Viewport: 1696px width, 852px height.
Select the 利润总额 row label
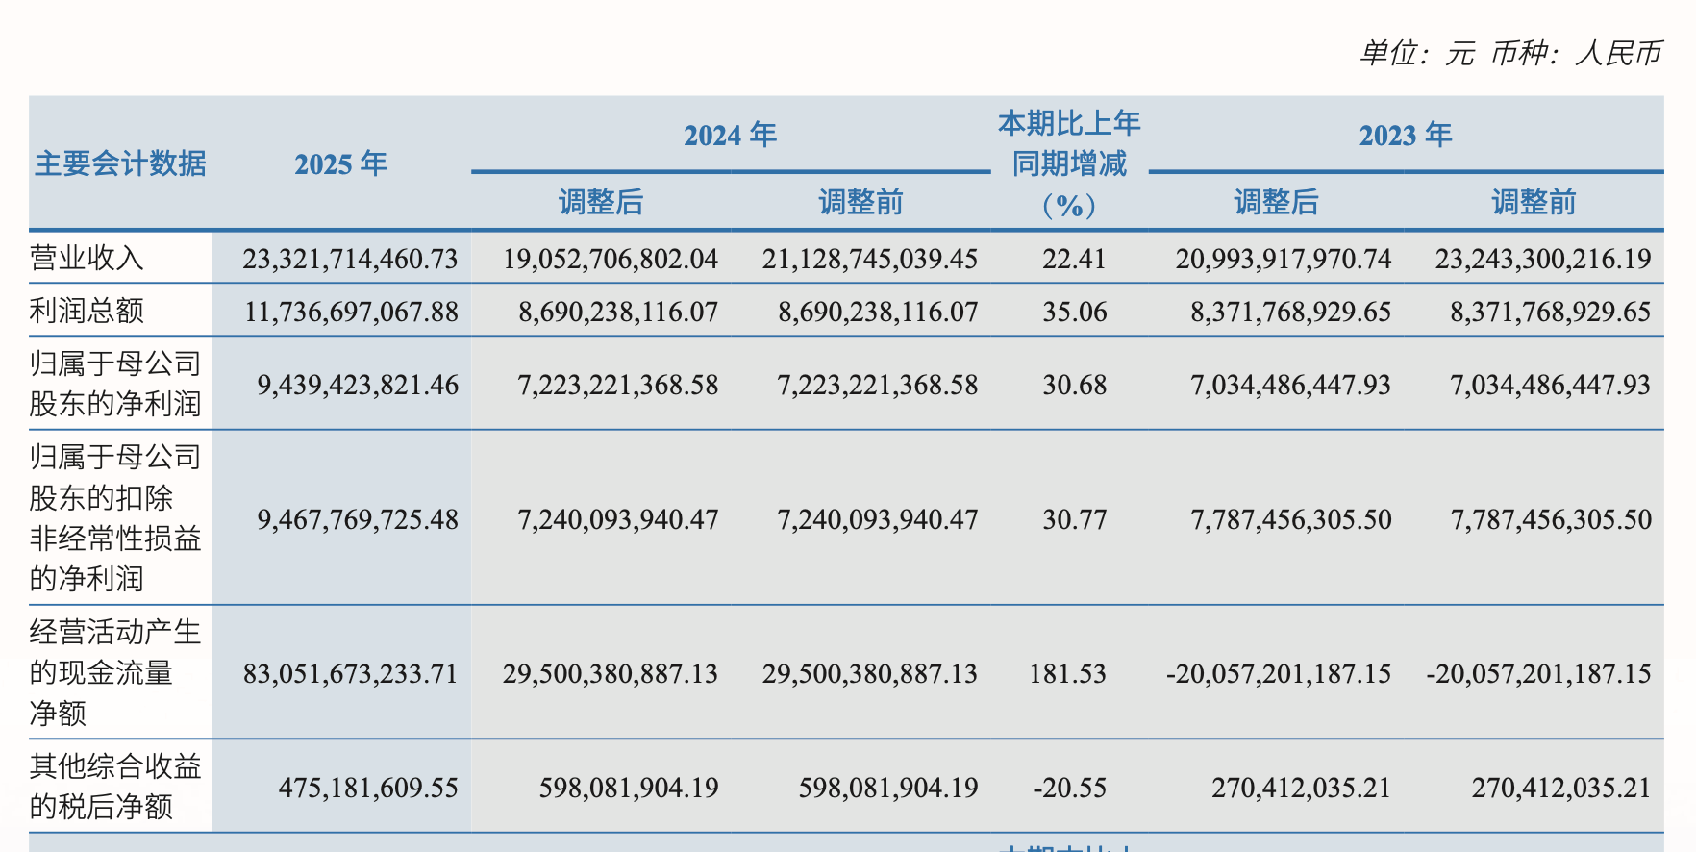pos(87,311)
